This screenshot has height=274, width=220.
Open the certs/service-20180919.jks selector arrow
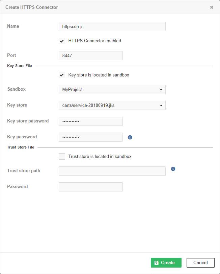tap(161, 105)
